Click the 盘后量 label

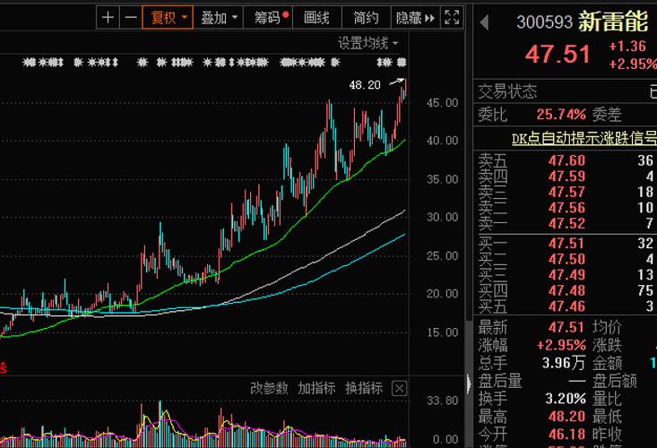[x=500, y=381]
